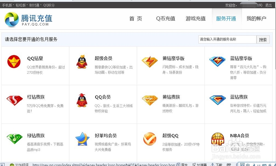The height and width of the screenshot is (166, 276).
Task: Click the 黄钻贵族 title link
Action: click(x=171, y=97)
